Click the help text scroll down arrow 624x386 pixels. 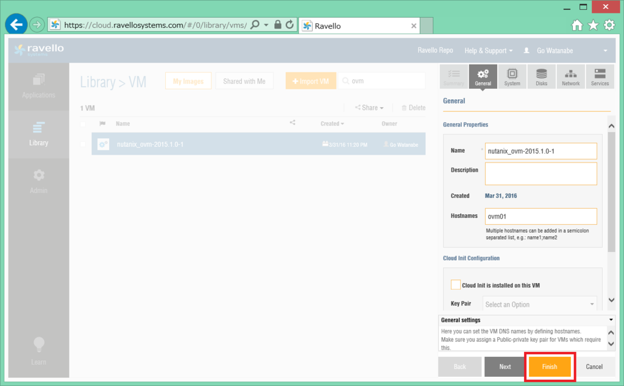(x=611, y=344)
